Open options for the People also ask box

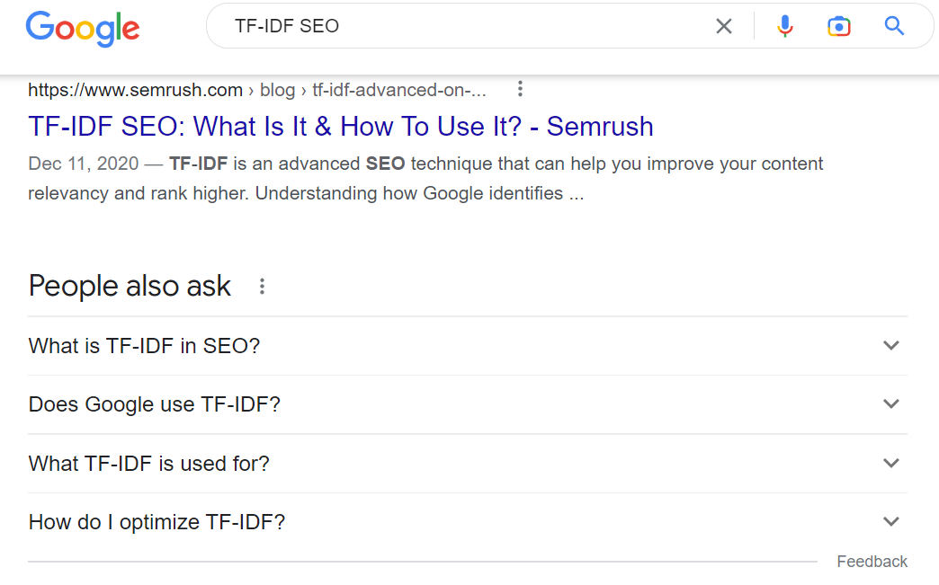[x=262, y=285]
